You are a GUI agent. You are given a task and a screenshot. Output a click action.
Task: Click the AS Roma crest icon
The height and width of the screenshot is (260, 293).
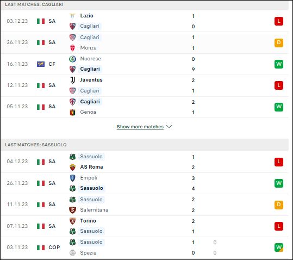tap(72, 167)
